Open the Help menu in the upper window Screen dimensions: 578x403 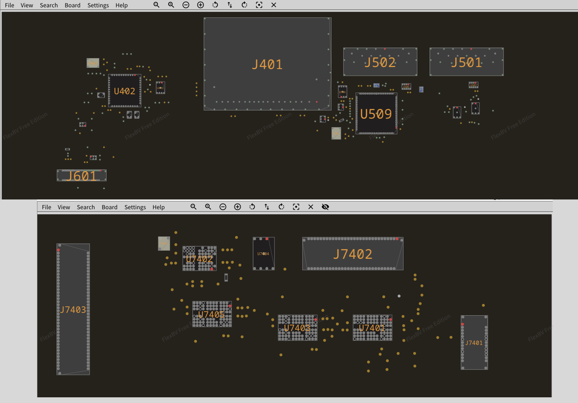click(121, 5)
